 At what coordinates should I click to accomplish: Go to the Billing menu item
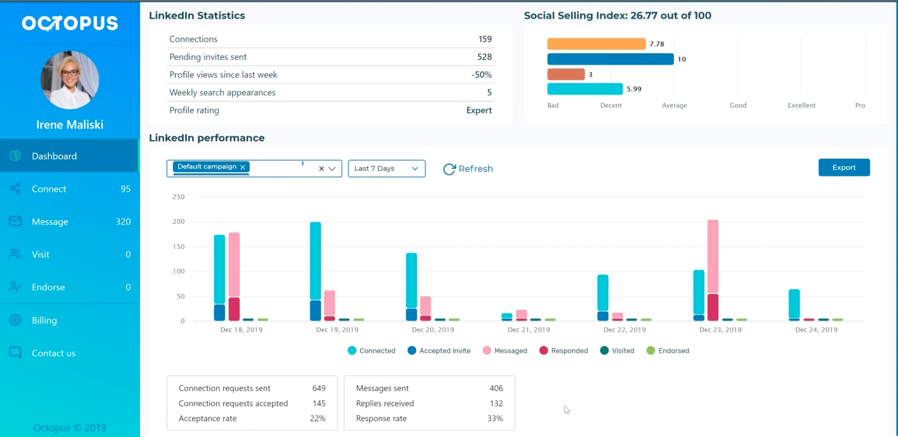(x=44, y=320)
